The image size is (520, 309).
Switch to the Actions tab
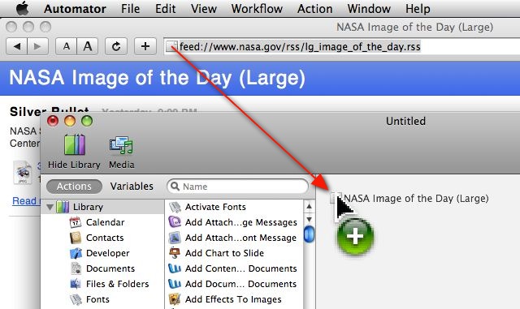(74, 187)
